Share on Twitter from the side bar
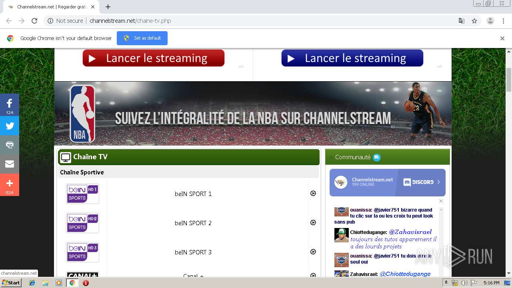 10,126
